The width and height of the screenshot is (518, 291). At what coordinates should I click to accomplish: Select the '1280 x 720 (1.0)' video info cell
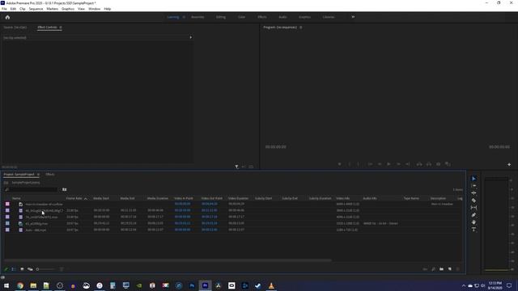tap(347, 230)
